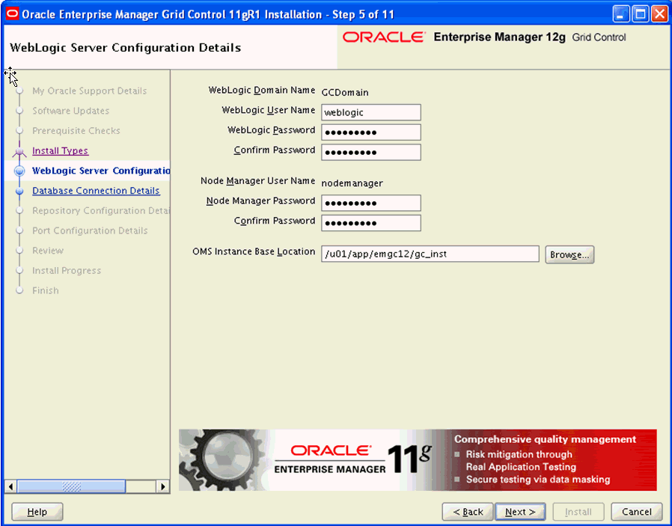Focus Confirm Password field under Node Manager Password

[x=371, y=223]
